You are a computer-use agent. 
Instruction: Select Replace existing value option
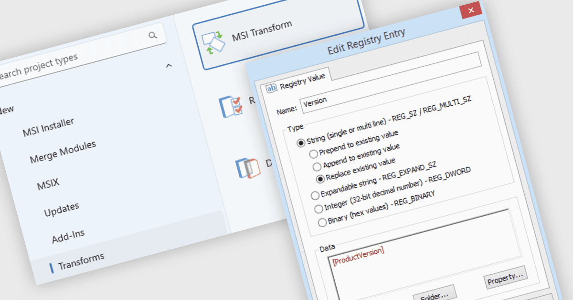point(320,179)
